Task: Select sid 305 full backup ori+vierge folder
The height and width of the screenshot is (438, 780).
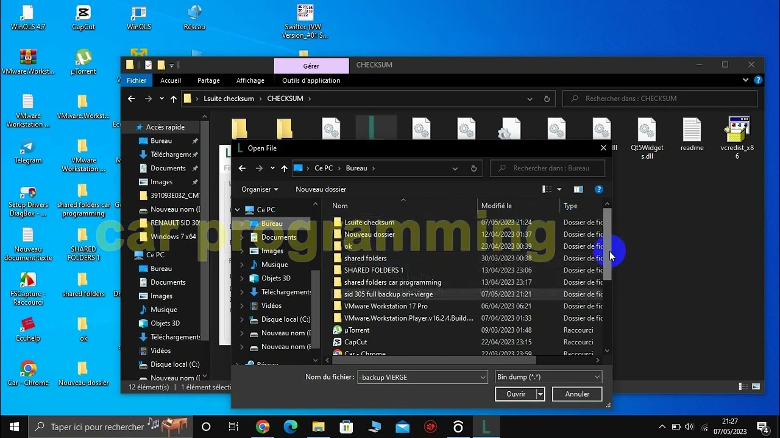Action: 388,294
